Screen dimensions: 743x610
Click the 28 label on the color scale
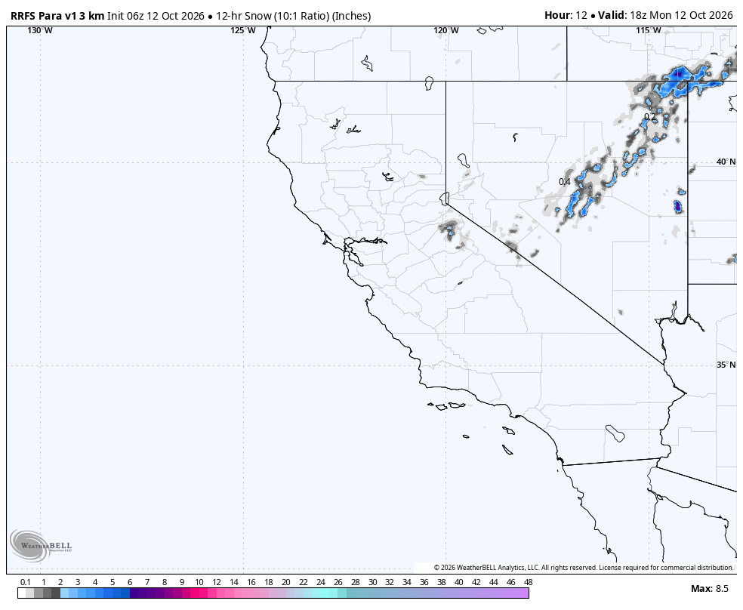click(356, 583)
